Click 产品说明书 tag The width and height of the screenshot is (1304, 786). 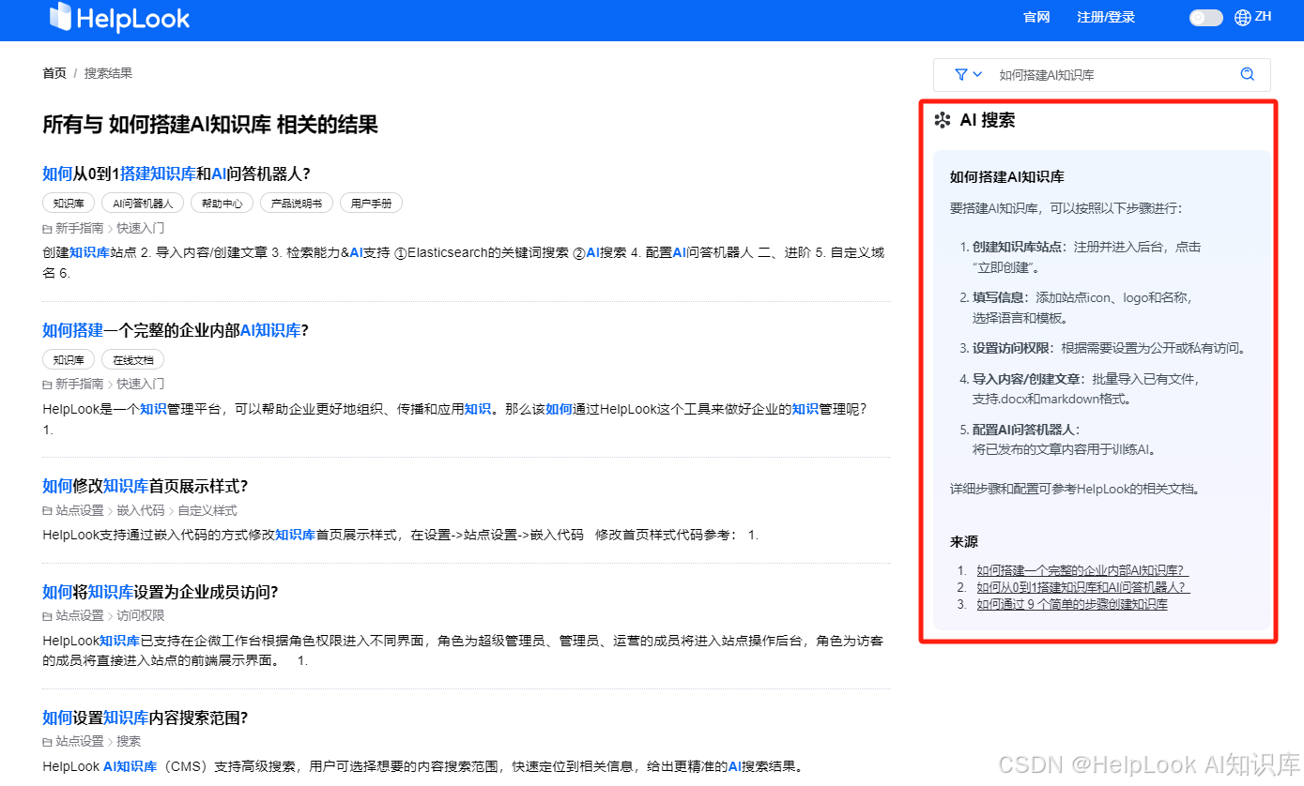click(x=296, y=203)
